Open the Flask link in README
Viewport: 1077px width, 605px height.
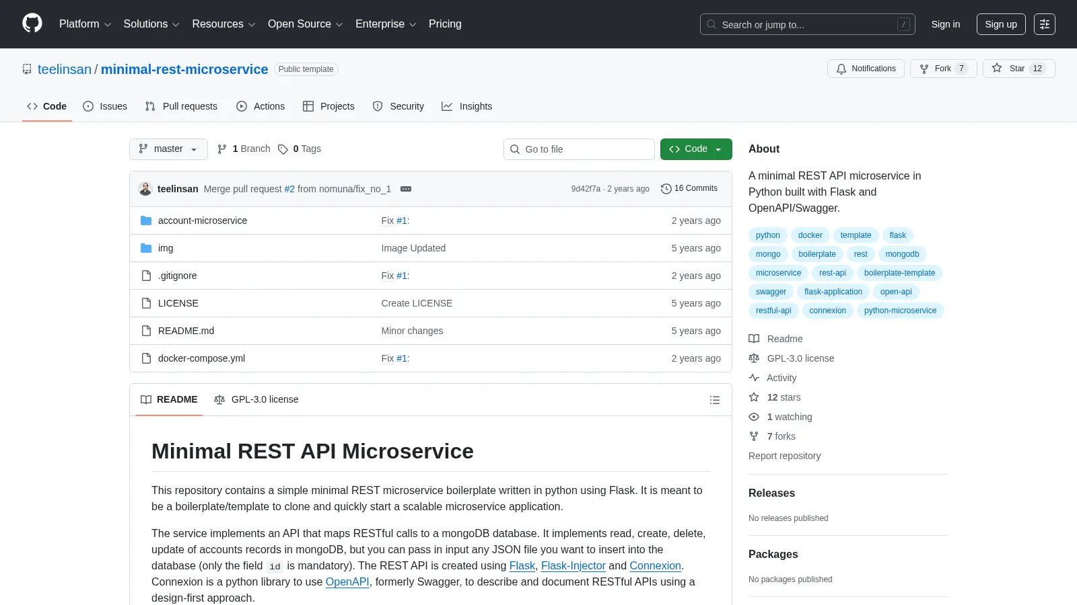[x=522, y=566]
